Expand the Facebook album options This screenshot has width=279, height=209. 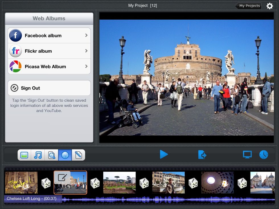click(49, 35)
